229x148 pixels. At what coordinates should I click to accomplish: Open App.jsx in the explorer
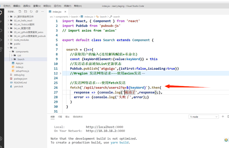[x=19, y=63]
